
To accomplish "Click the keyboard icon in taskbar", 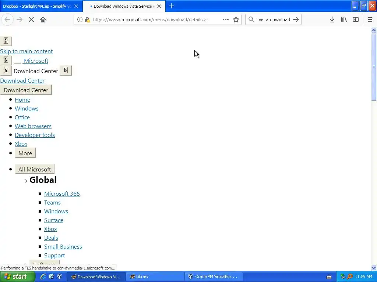I will coord(329,277).
